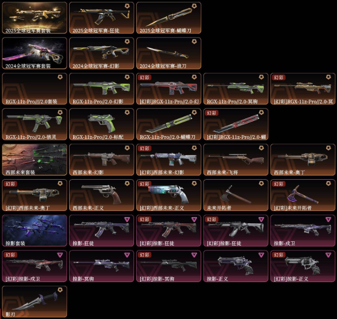Select the 西部未来-正义 brown revolver skin
The width and height of the screenshot is (337, 319).
pyautogui.click(x=101, y=195)
